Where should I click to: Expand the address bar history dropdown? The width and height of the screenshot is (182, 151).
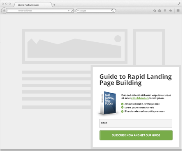tap(68, 11)
